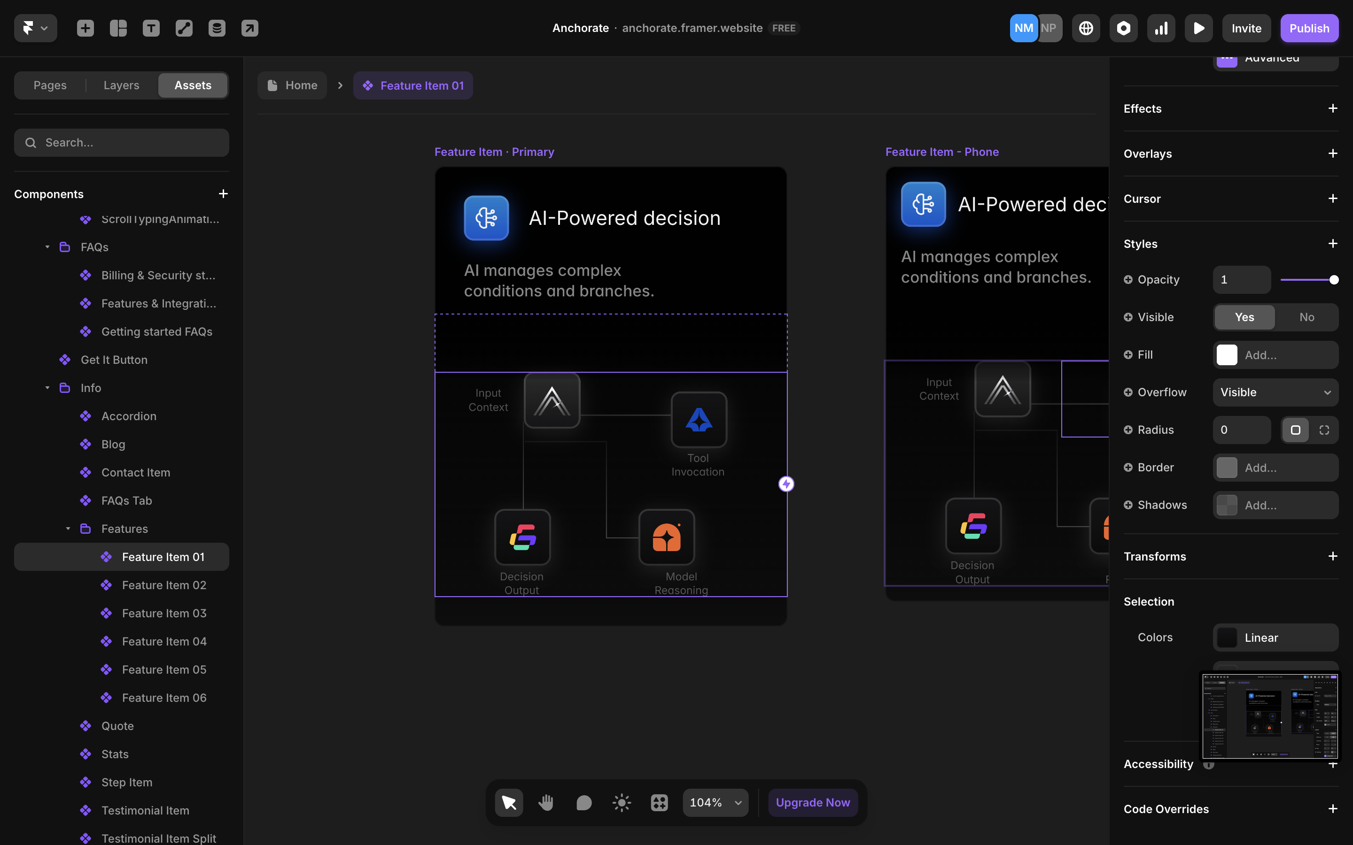Open the 104% zoom level dropdown

(x=715, y=803)
